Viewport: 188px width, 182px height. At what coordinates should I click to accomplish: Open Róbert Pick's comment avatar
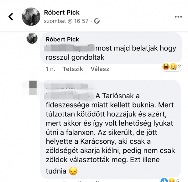click(x=32, y=38)
